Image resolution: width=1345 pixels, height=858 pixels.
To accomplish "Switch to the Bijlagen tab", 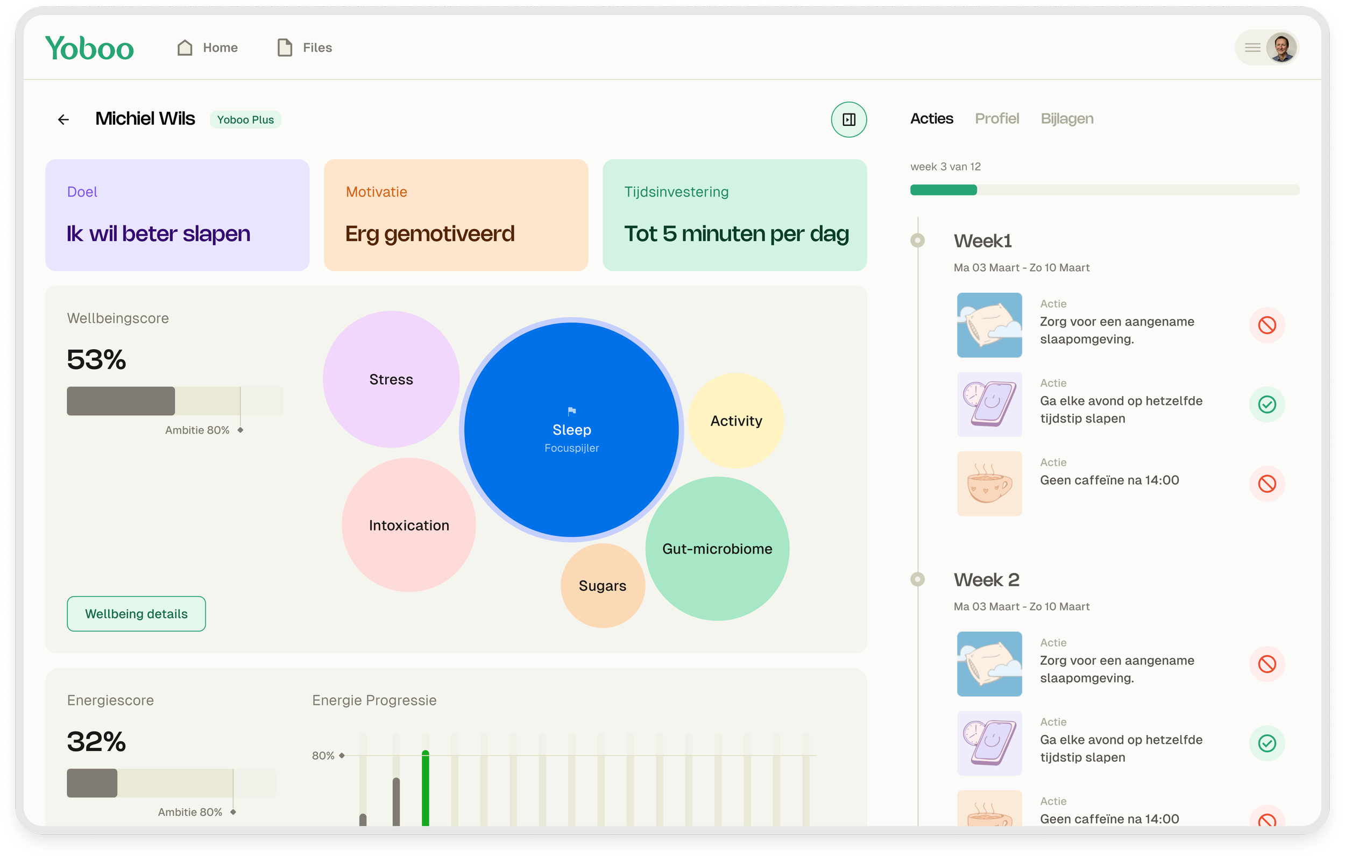I will [1067, 118].
